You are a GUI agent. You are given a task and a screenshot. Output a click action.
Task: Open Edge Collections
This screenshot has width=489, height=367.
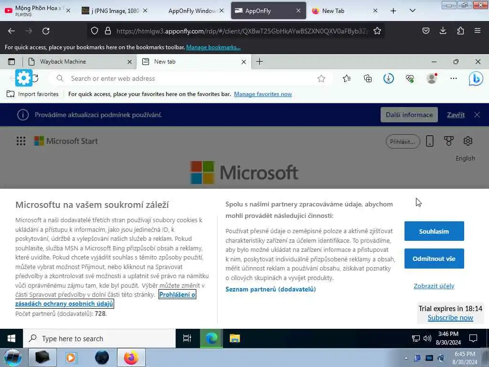(x=368, y=79)
